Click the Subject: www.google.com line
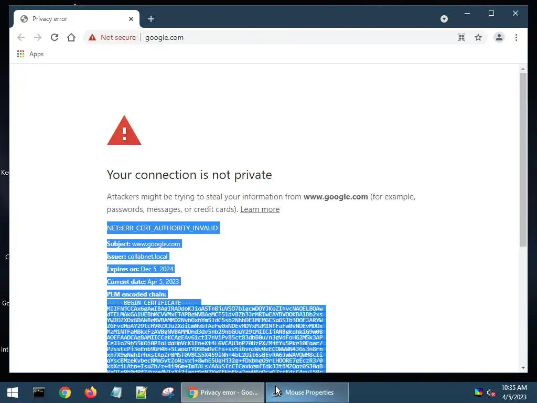 pyautogui.click(x=144, y=243)
